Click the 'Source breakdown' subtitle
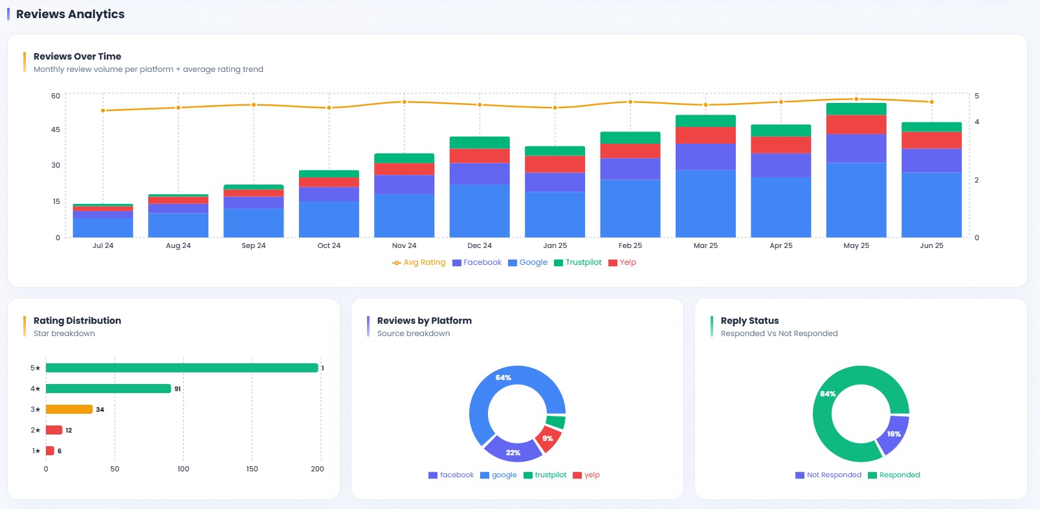This screenshot has height=509, width=1040. click(414, 334)
